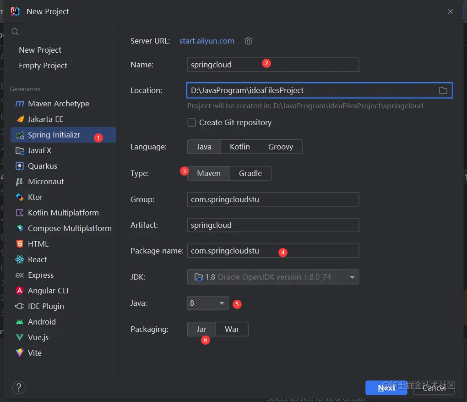Select Kotlin language option
Image resolution: width=467 pixels, height=402 pixels.
[x=240, y=147]
